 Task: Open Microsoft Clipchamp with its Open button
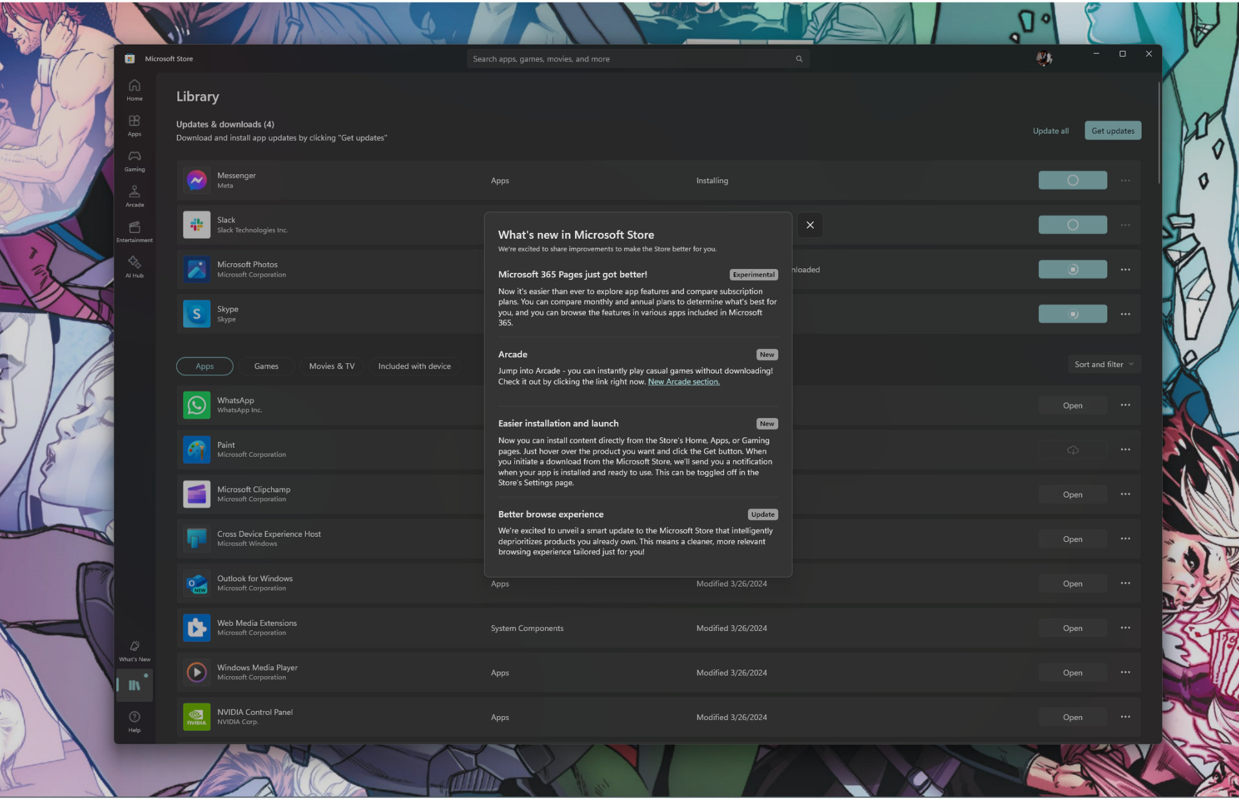coord(1073,494)
